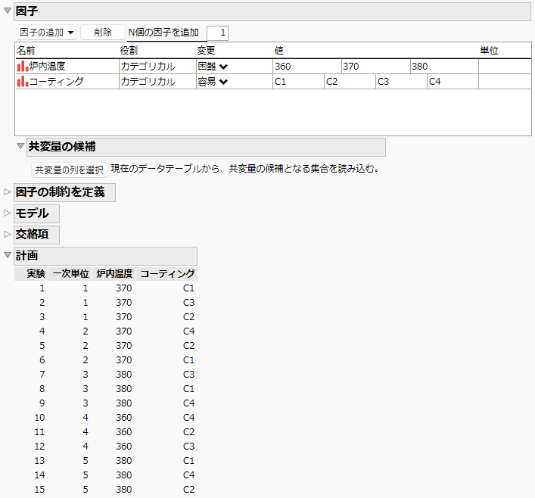Click the カテゴリカル role cell for コーティング

click(x=157, y=82)
